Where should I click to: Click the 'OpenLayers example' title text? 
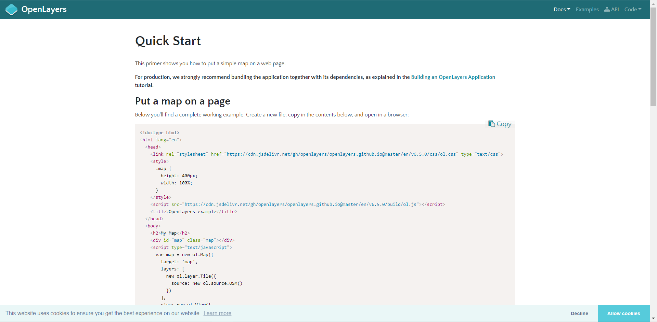pyautogui.click(x=192, y=211)
